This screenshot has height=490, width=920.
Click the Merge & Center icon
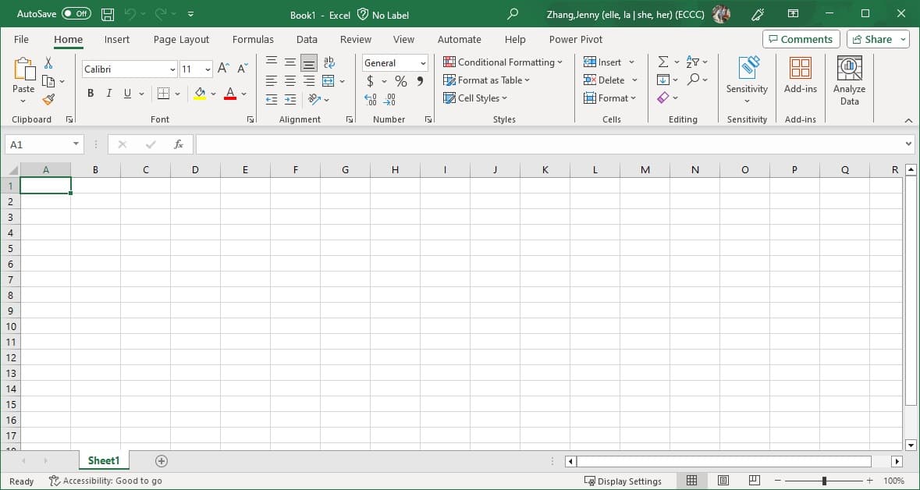(x=329, y=81)
